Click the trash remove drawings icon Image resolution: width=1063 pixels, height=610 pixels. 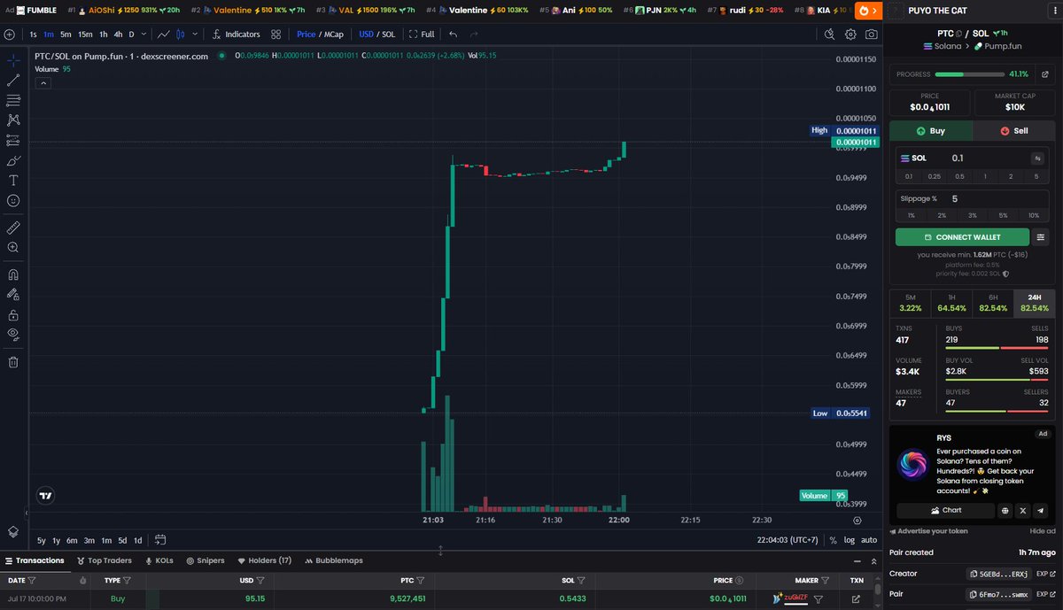coord(13,361)
